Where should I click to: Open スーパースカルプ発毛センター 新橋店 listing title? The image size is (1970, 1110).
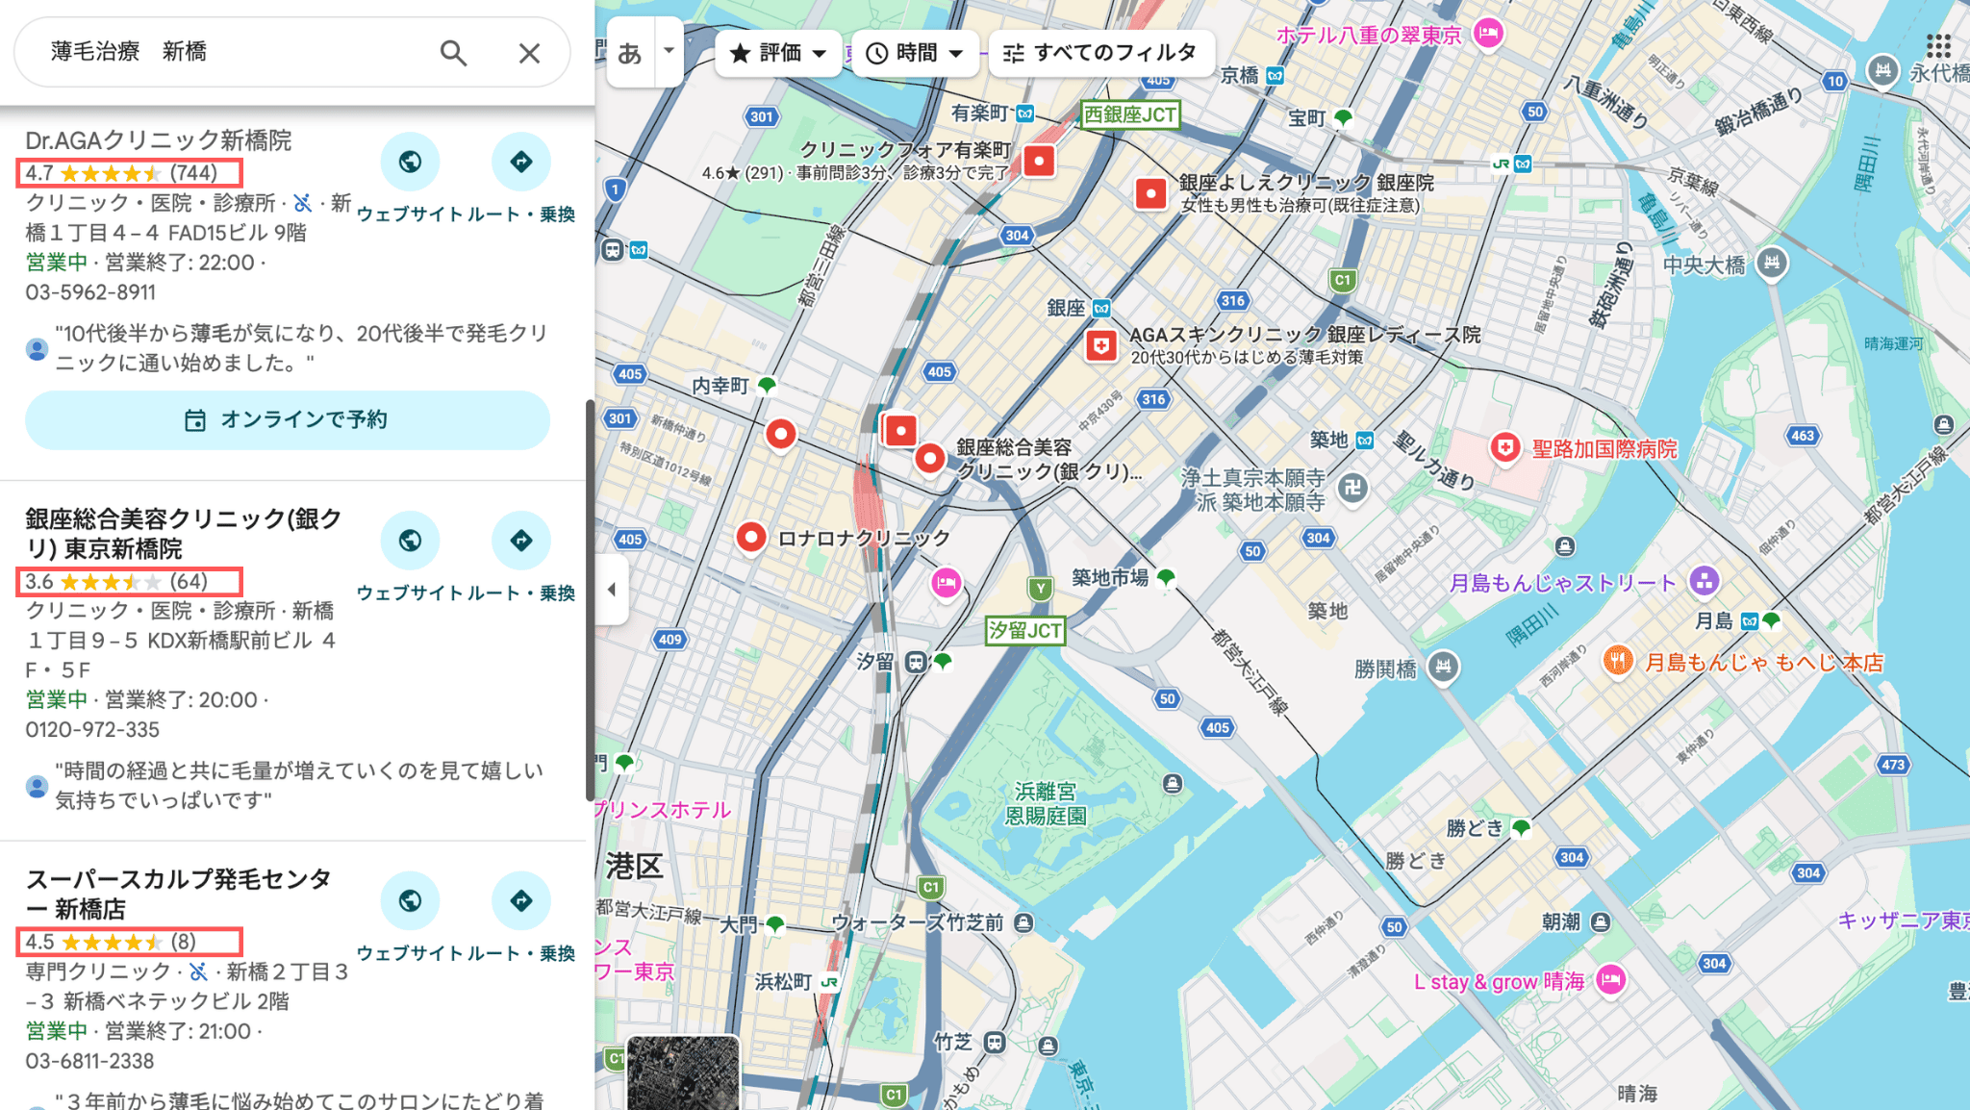click(x=179, y=894)
